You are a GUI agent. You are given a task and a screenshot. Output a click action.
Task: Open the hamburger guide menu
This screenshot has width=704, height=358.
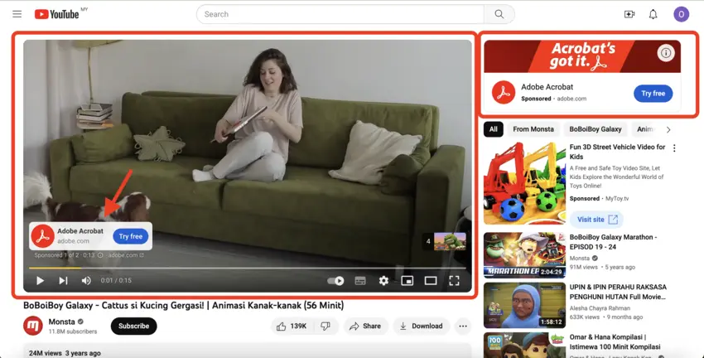pyautogui.click(x=17, y=14)
